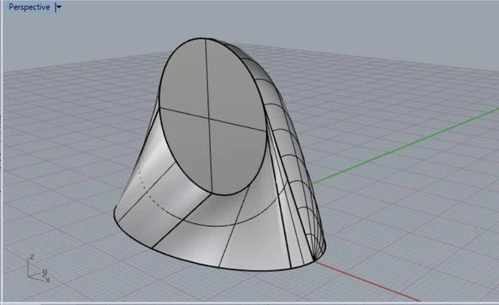Expand the viewport dropdown arrow beside Perspective
499x305 pixels.
[x=58, y=7]
